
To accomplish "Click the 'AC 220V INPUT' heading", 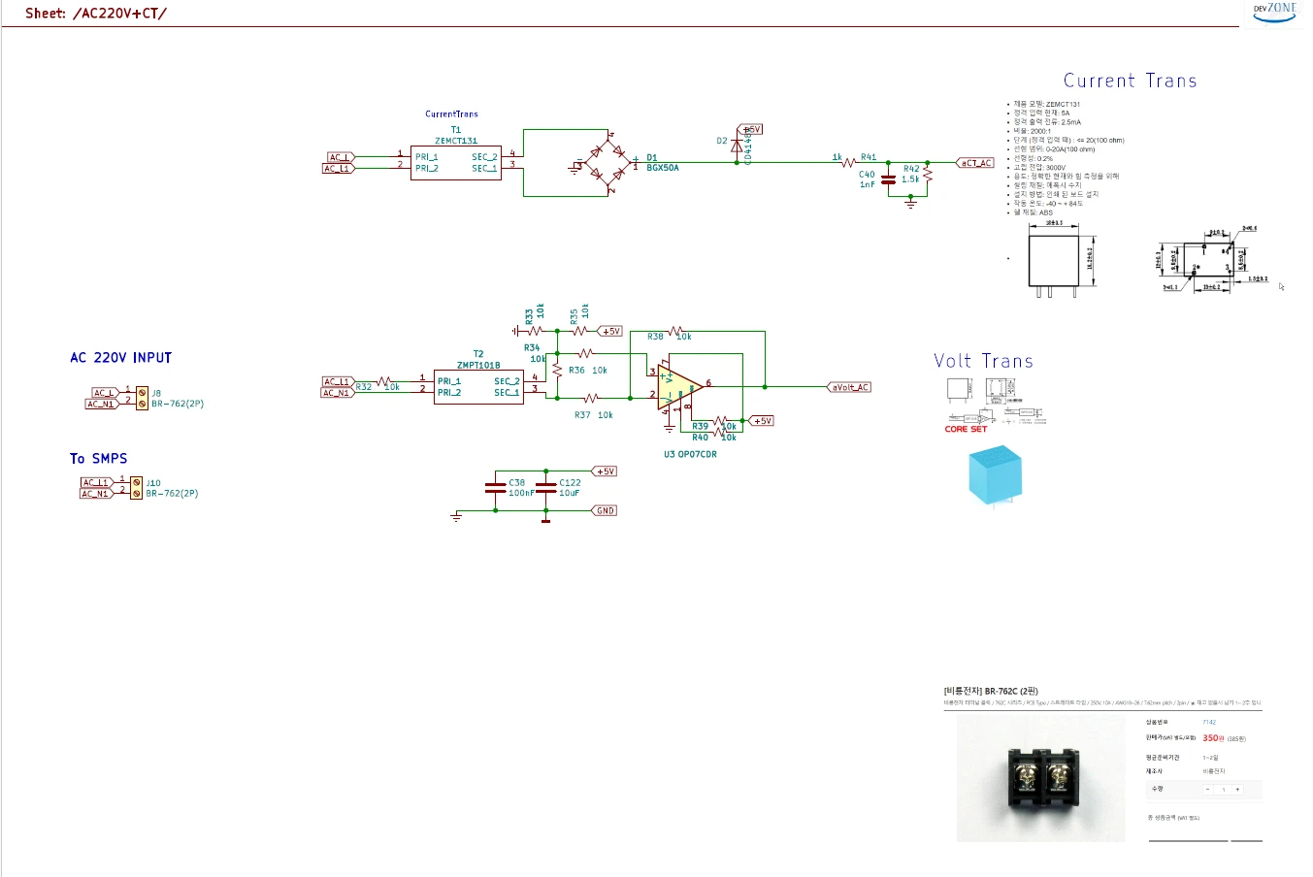I will pos(121,358).
